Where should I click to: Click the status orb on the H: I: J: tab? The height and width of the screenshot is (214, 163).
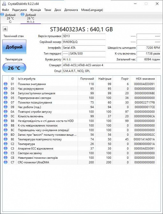(x=22, y=14)
